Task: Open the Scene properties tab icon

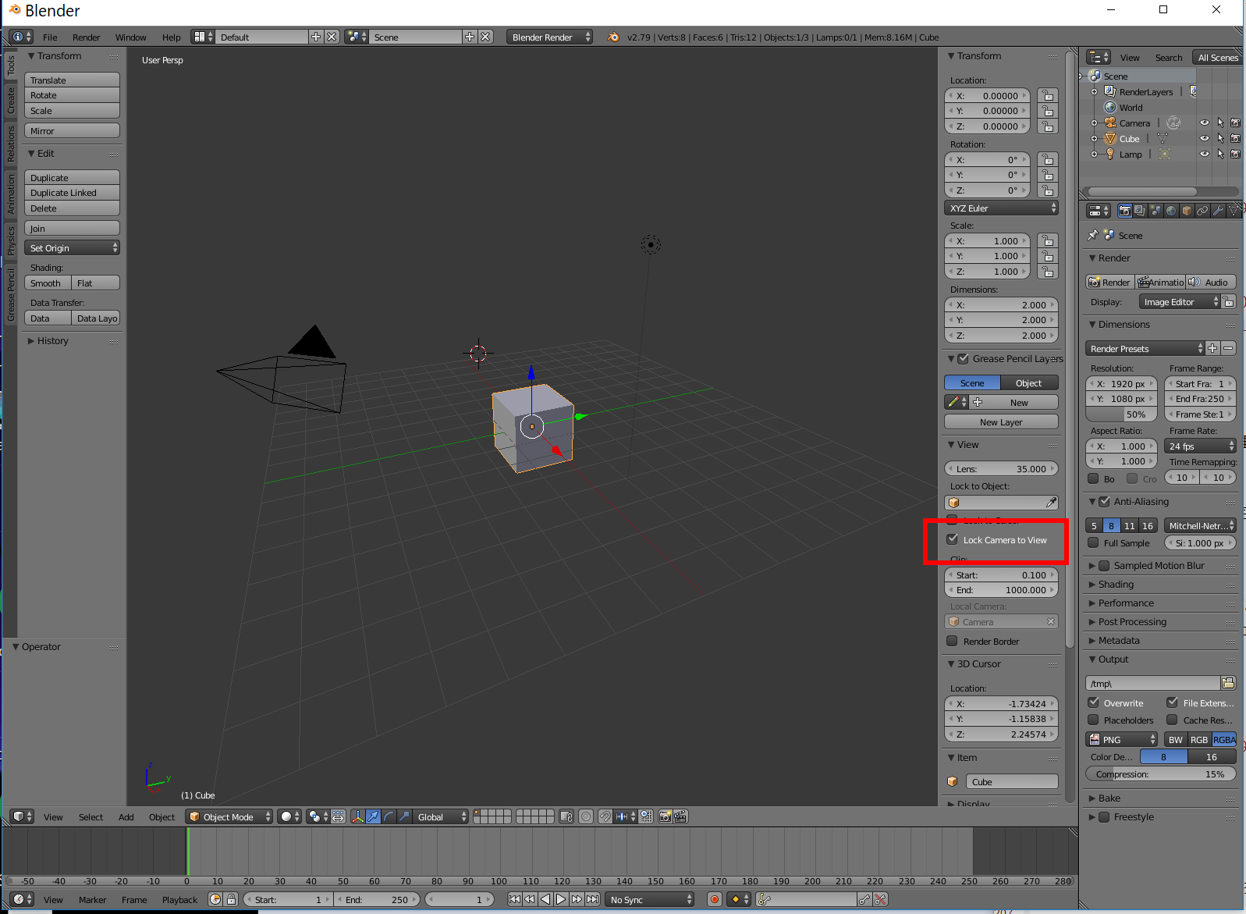Action: point(1155,211)
